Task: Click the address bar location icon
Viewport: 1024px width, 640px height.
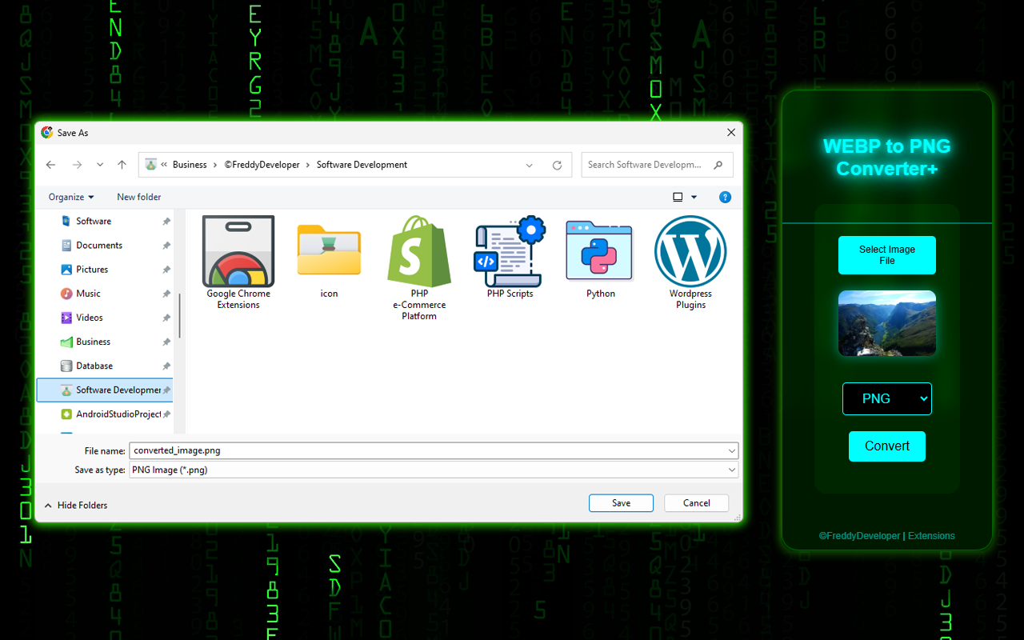Action: 150,165
